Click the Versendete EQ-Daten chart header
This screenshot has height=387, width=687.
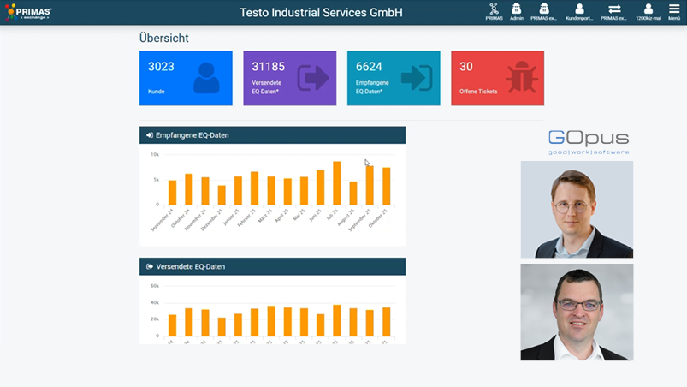pos(272,266)
